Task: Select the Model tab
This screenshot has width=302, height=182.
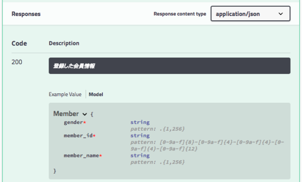Action: pyautogui.click(x=96, y=94)
